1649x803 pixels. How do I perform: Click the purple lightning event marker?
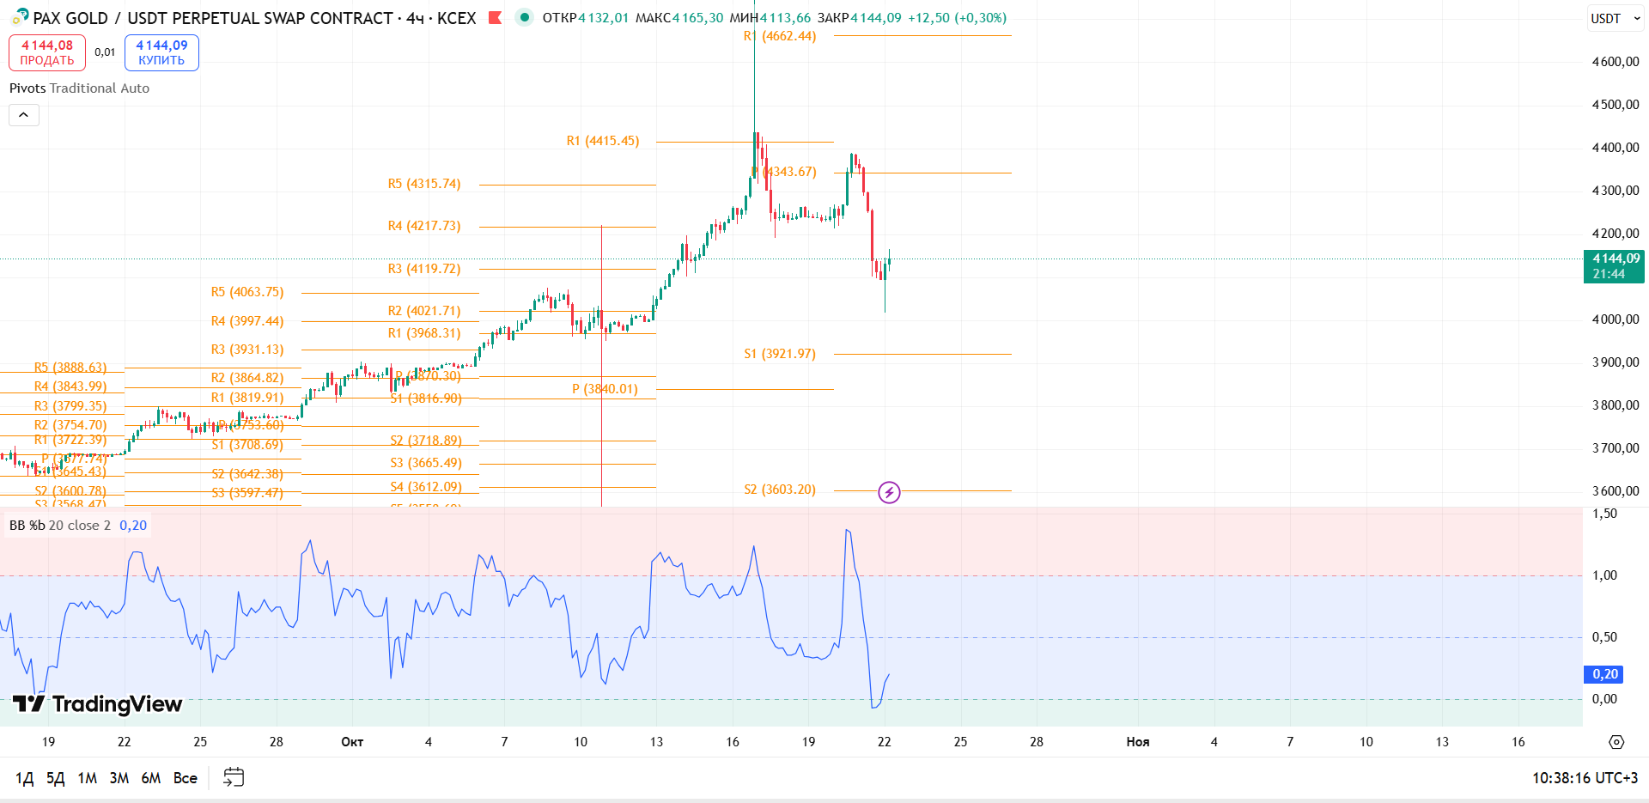[889, 492]
